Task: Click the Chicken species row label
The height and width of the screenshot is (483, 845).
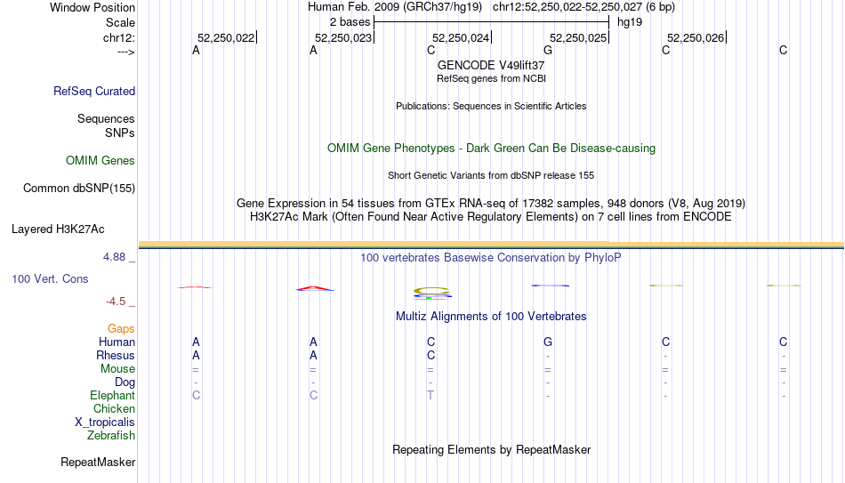Action: click(x=114, y=408)
